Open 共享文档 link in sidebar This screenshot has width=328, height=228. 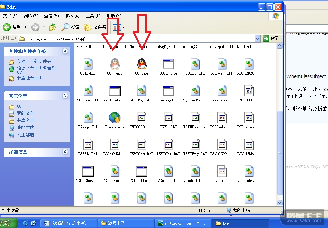pyautogui.click(x=25, y=120)
